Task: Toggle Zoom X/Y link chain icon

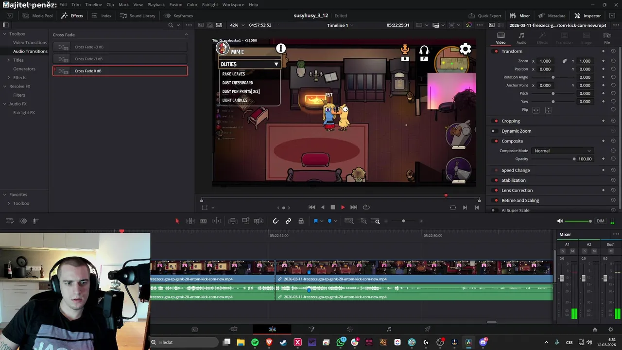Action: click(564, 61)
